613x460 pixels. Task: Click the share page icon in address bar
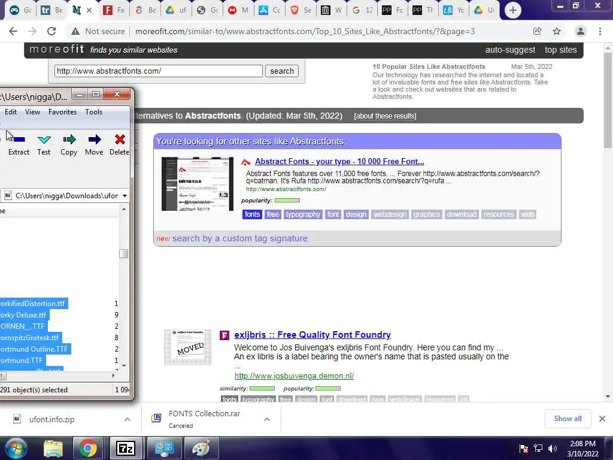coord(537,31)
